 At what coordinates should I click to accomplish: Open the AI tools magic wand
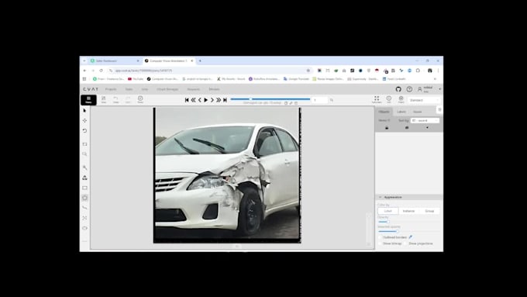pyautogui.click(x=84, y=167)
